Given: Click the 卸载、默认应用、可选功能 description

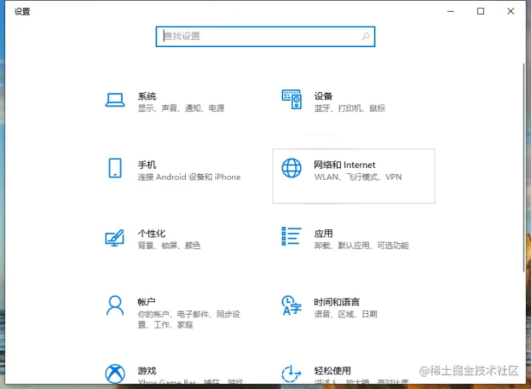Looking at the screenshot, I should coord(361,245).
